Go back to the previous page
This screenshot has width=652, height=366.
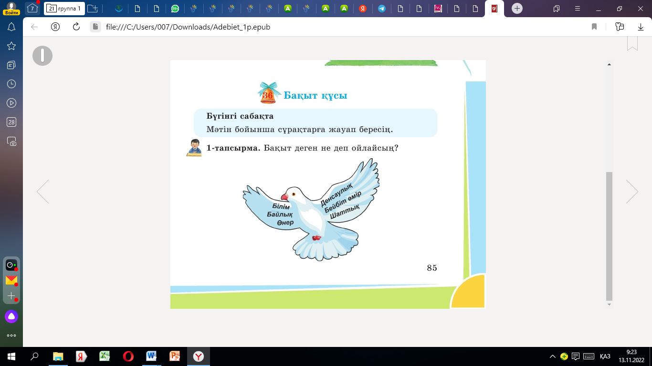[x=34, y=27]
